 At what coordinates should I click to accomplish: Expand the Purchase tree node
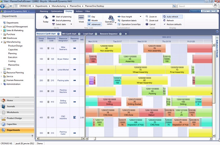tap(1, 34)
